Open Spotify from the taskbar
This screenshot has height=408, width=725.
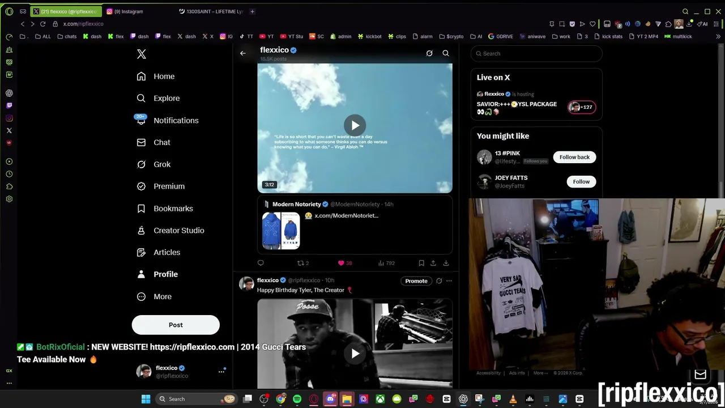click(x=297, y=399)
